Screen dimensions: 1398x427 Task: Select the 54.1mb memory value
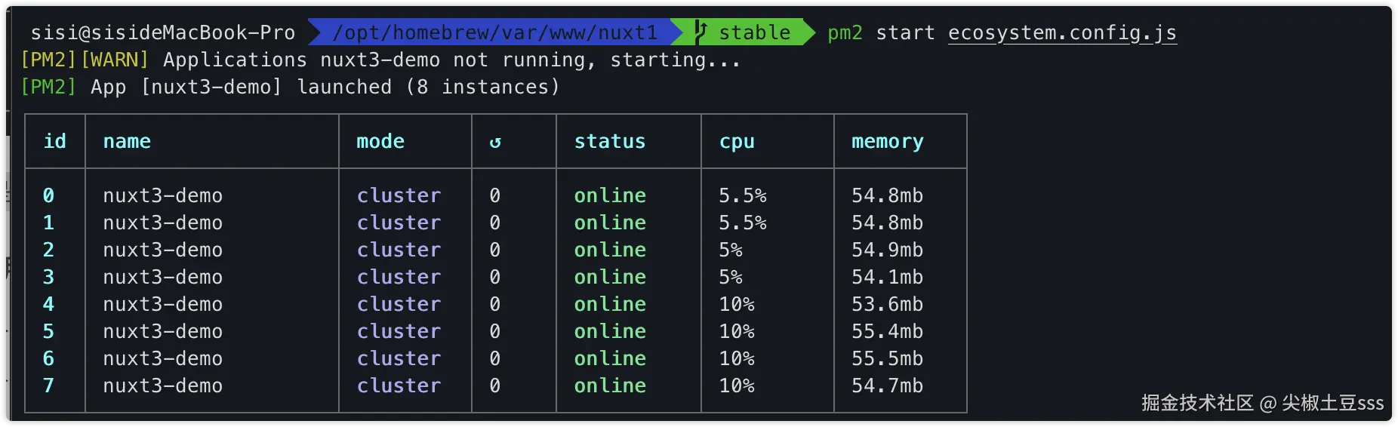tap(887, 278)
